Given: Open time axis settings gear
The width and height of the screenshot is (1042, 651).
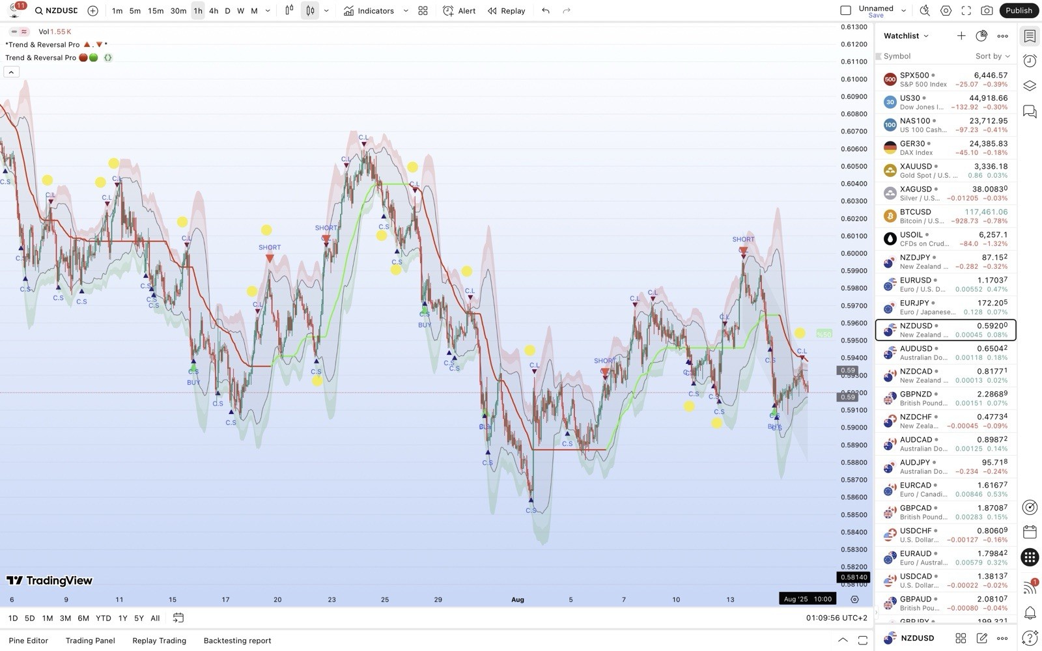Looking at the screenshot, I should coord(854,599).
